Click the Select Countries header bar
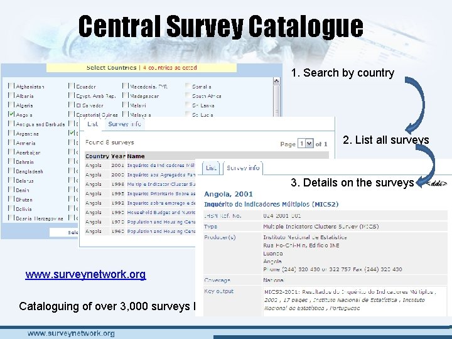 (141, 68)
